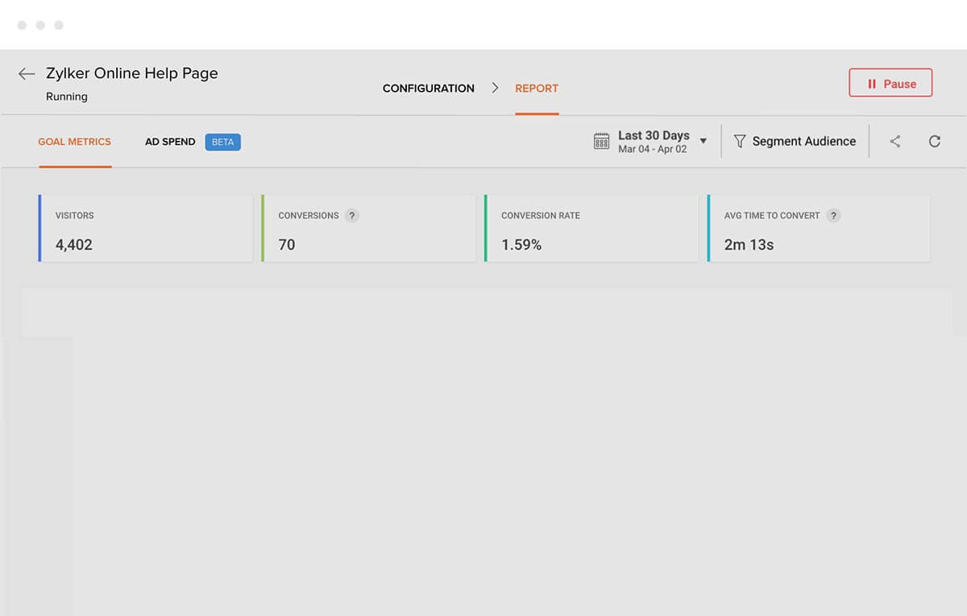967x616 pixels.
Task: Click the back arrow beside Zylker Online Help Page
Action: click(x=27, y=74)
